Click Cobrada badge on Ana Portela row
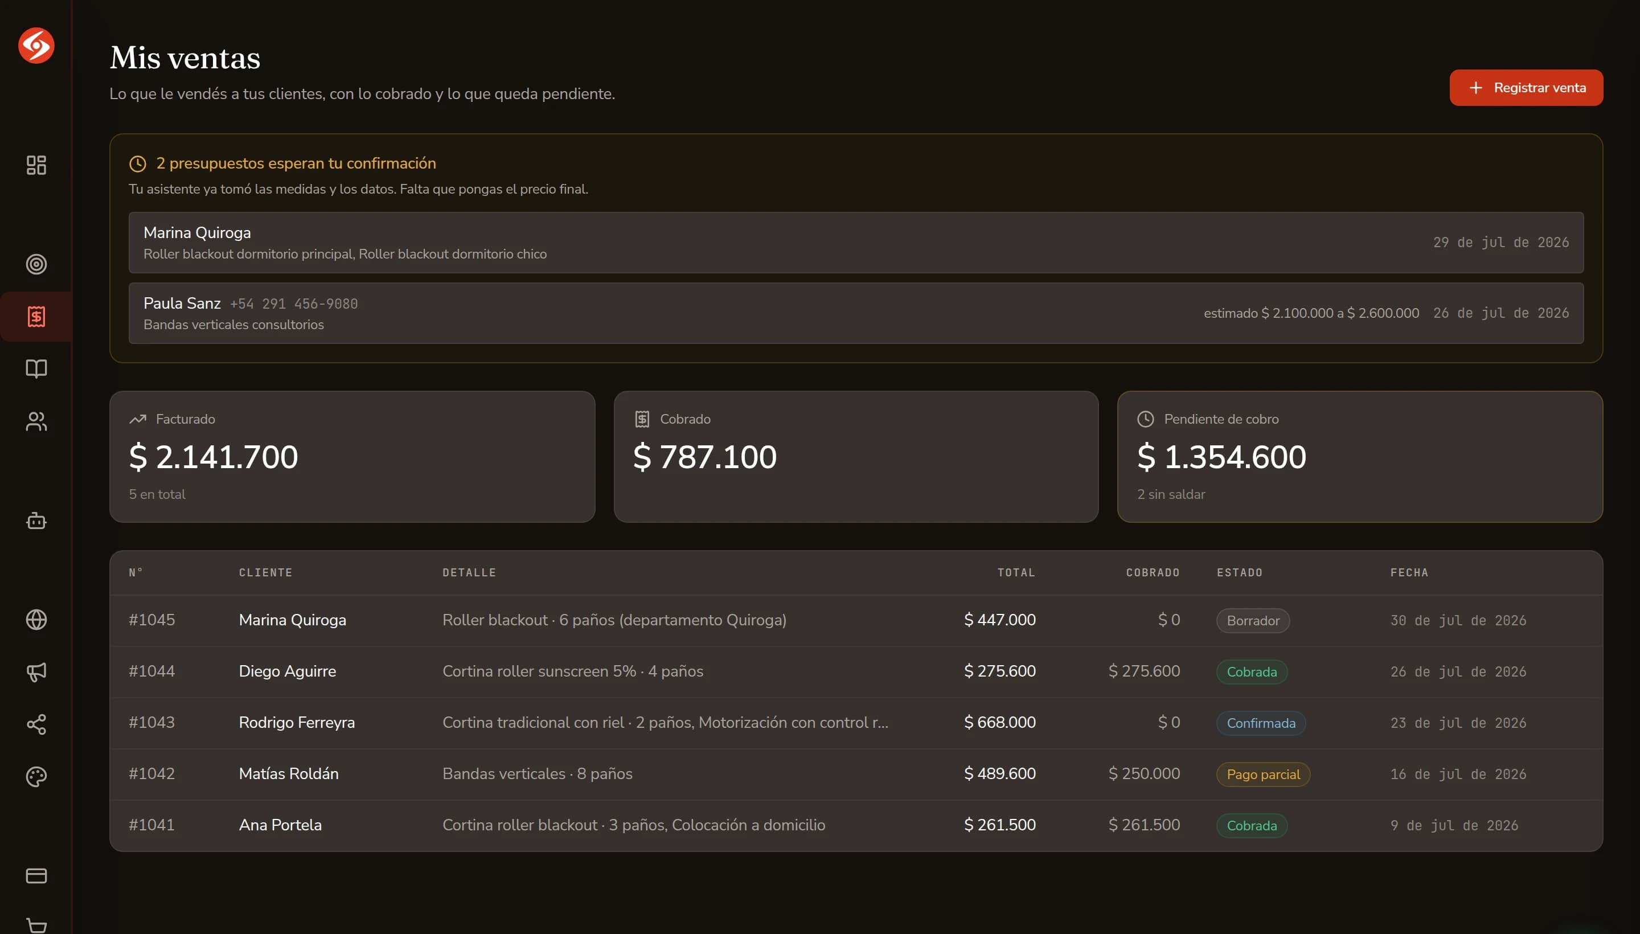The image size is (1640, 934). pos(1251,826)
